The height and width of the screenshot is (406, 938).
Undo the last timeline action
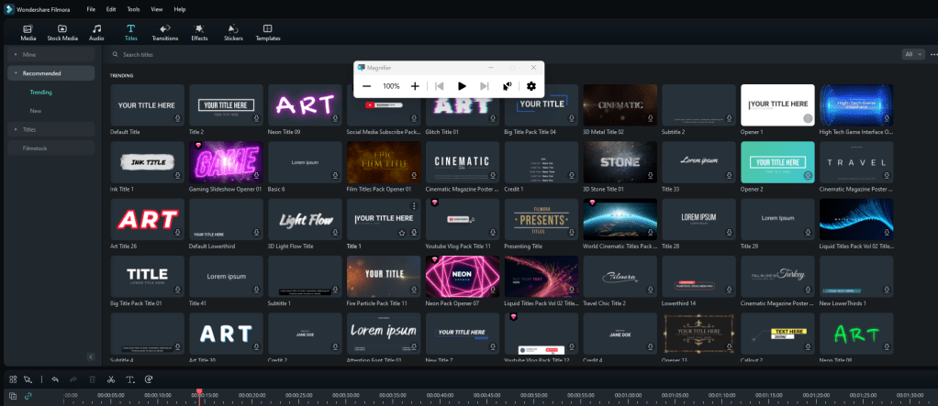pyautogui.click(x=55, y=379)
